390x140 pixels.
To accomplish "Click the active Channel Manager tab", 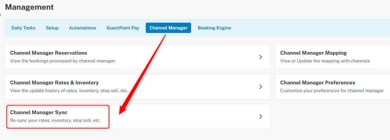I will (168, 28).
